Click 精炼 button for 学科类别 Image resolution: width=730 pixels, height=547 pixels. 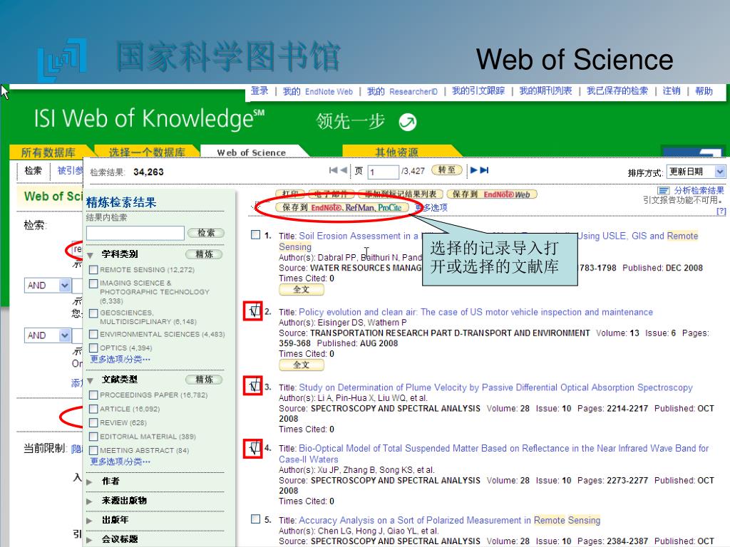204,254
